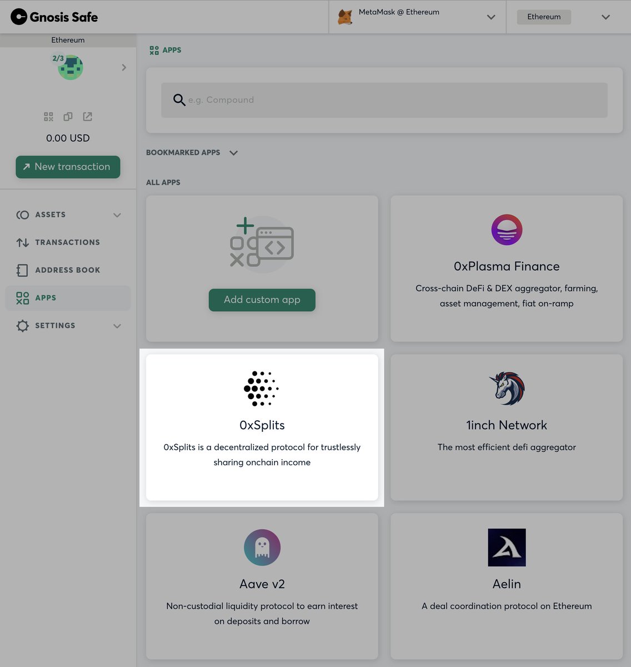Image resolution: width=631 pixels, height=667 pixels.
Task: Click the MetaMask fox icon
Action: pos(345,17)
